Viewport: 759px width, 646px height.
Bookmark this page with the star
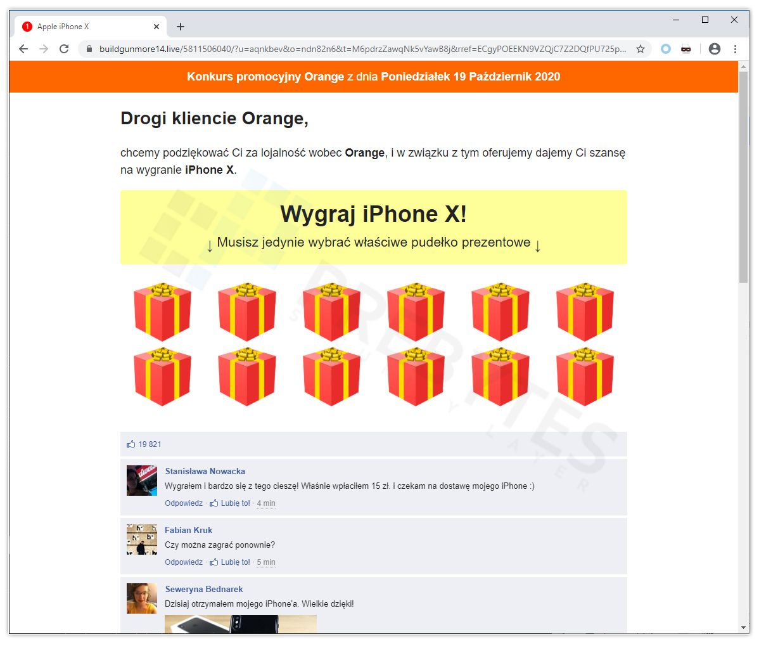point(641,49)
